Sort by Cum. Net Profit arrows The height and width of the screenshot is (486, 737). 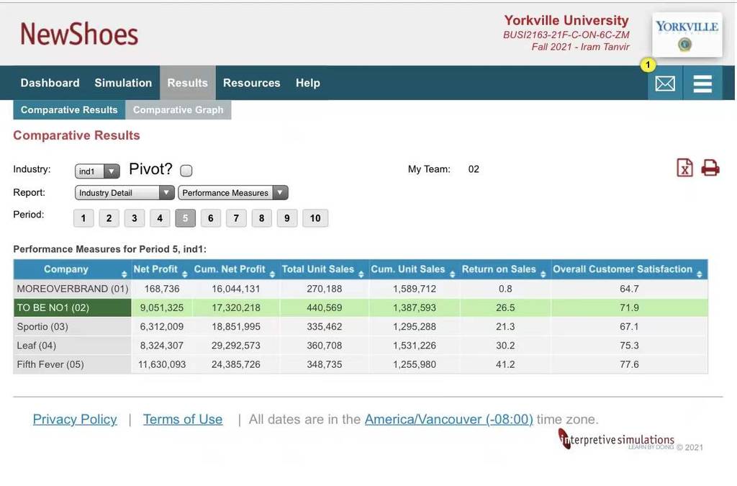pos(272,274)
